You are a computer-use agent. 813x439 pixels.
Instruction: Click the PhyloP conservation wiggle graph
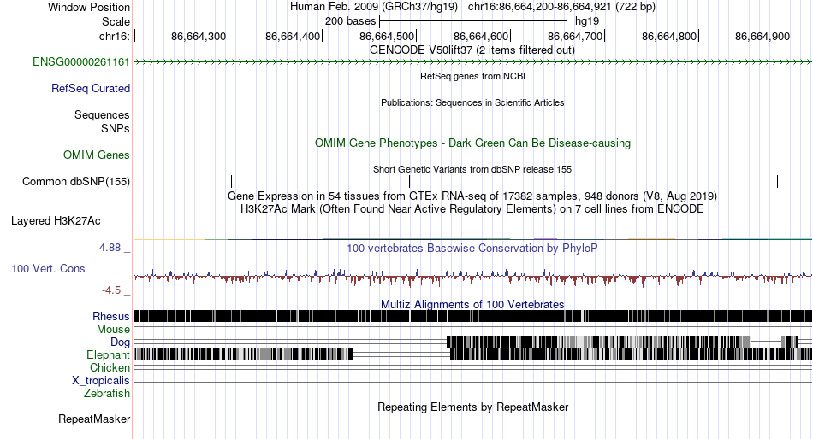coord(472,278)
